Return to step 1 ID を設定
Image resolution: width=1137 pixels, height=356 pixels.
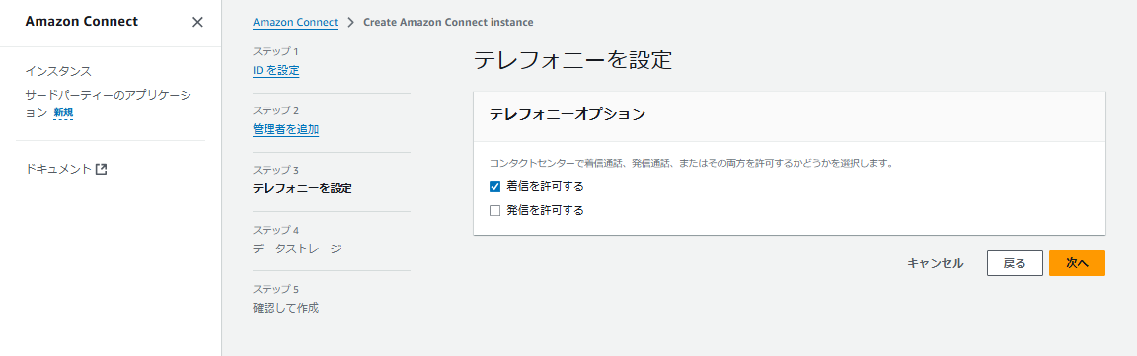coord(275,70)
